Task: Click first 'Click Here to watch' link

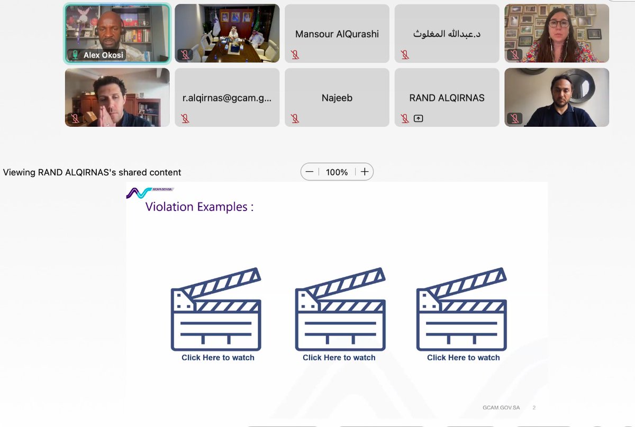Action: pos(218,358)
